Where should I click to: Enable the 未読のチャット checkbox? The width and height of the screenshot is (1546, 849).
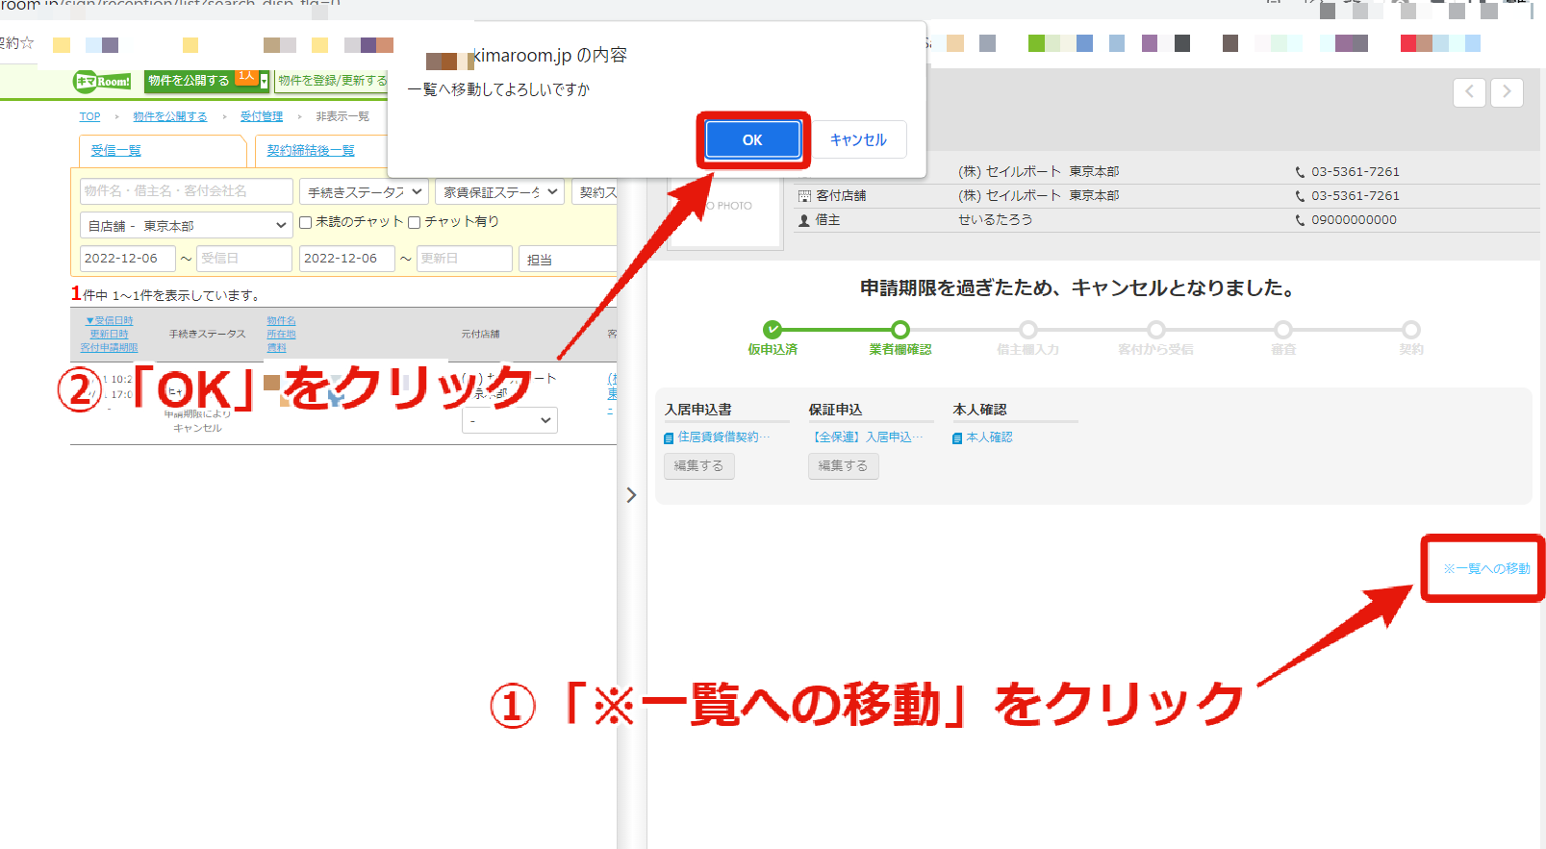point(305,222)
